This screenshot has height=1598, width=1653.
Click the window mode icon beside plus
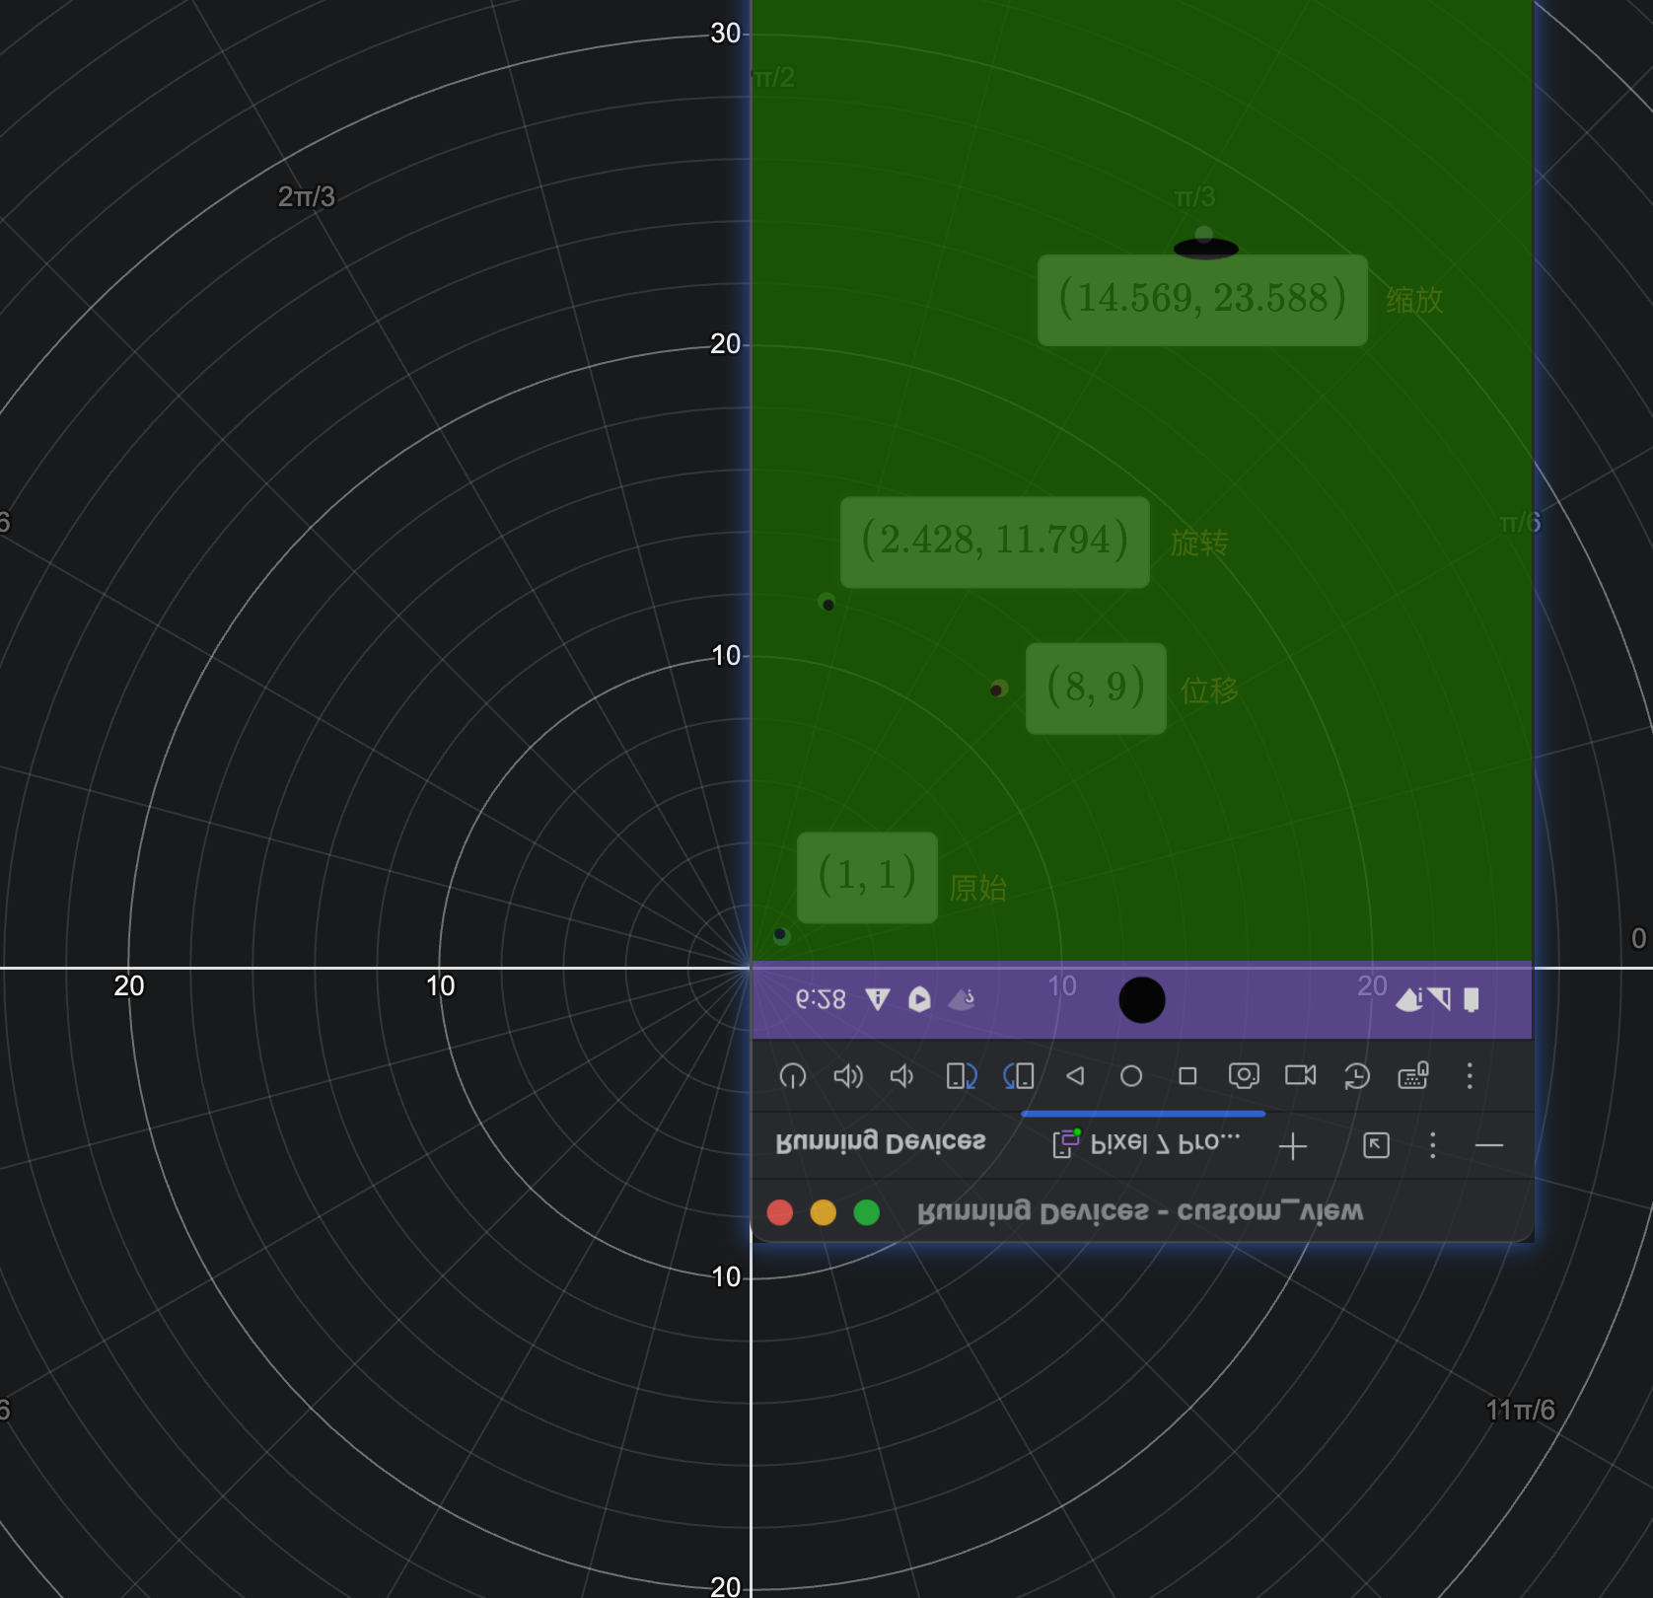pos(1376,1145)
